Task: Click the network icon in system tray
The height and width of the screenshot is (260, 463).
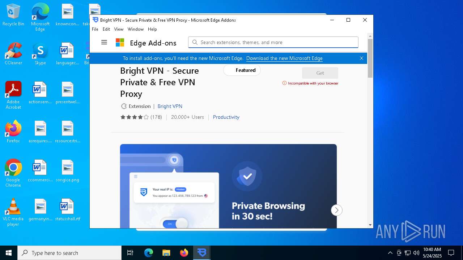Action: [408, 253]
